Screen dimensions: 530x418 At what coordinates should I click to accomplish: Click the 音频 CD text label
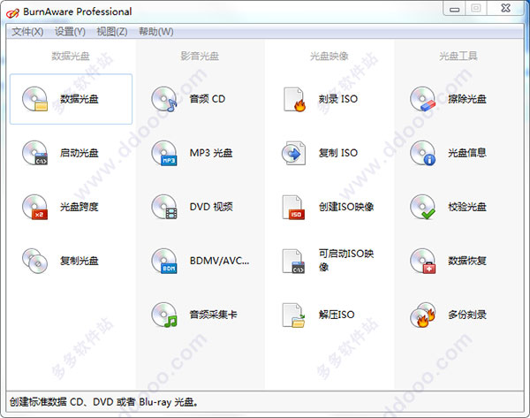point(208,99)
